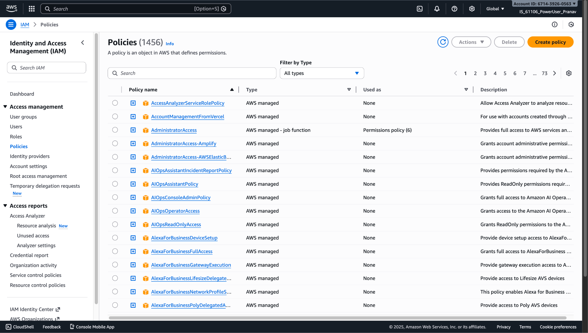Focus the policies Search field
Viewport: 588px width, 333px height.
coord(192,73)
